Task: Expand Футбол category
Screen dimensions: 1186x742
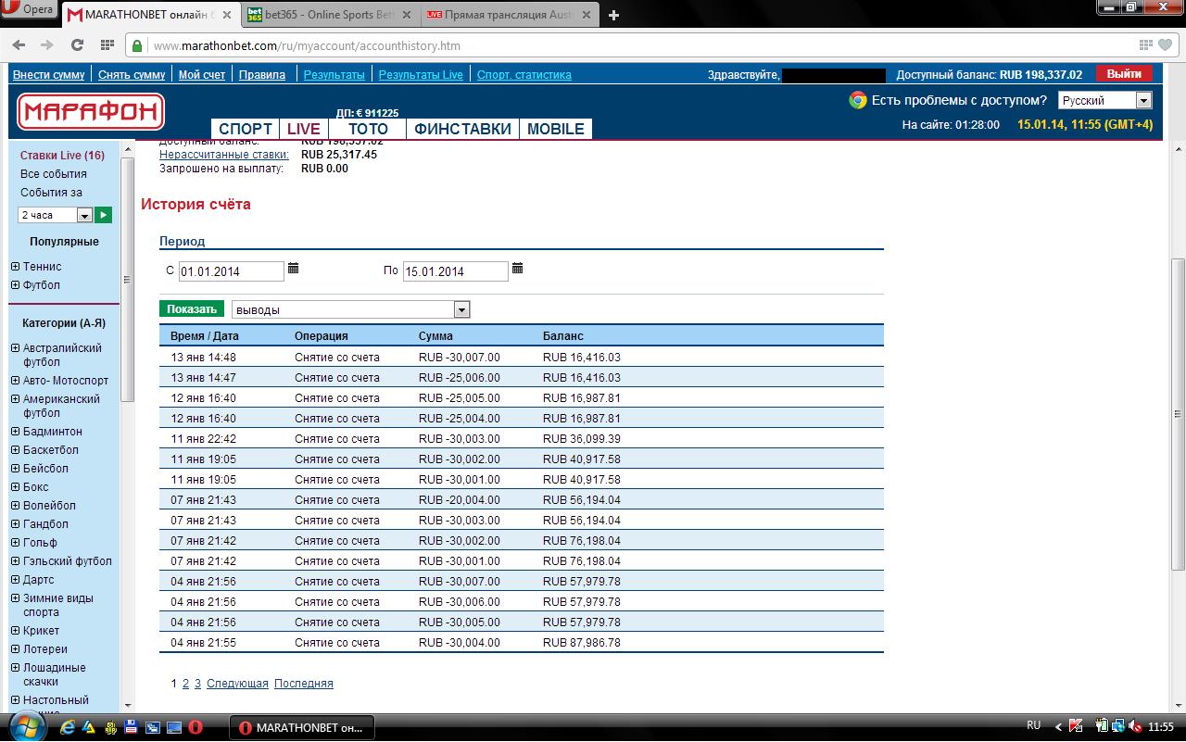Action: 15,285
